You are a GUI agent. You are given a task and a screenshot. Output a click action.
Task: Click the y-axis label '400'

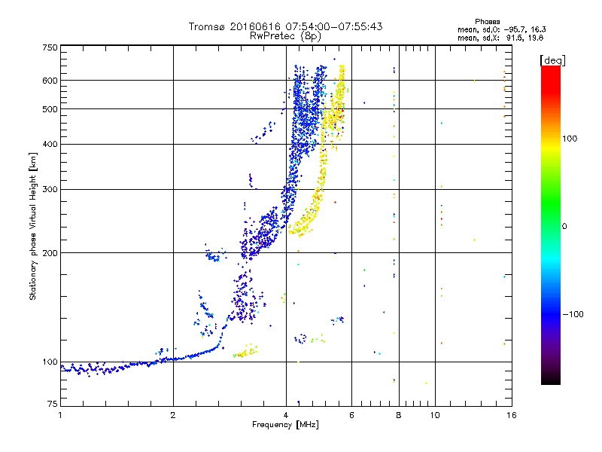tap(50, 144)
